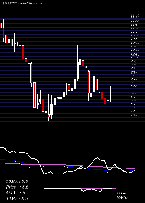Click the 7.8 price axis label
Viewport: 145px width, 203px height.
[133, 111]
